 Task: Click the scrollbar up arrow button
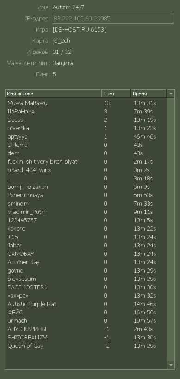tap(170, 93)
